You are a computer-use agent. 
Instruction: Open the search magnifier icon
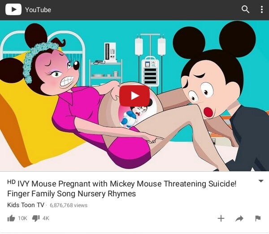click(245, 9)
